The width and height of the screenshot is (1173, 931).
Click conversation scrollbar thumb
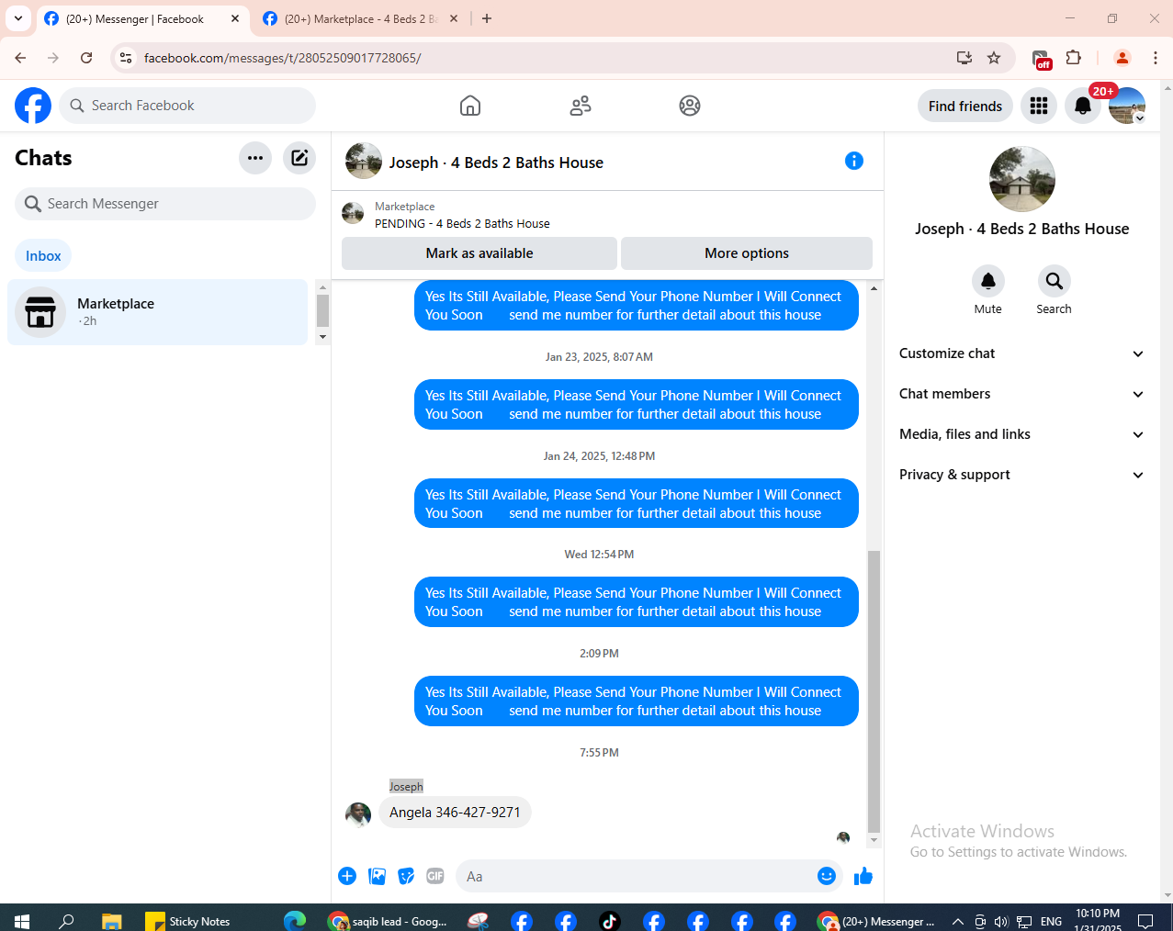coord(874,691)
